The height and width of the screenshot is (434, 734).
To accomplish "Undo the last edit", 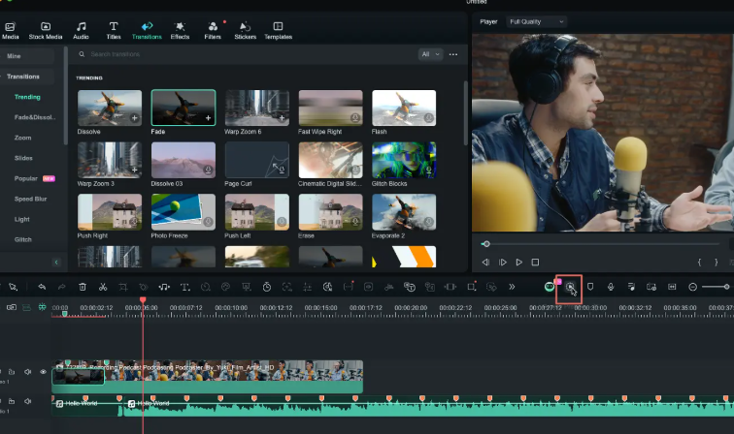I will [42, 287].
